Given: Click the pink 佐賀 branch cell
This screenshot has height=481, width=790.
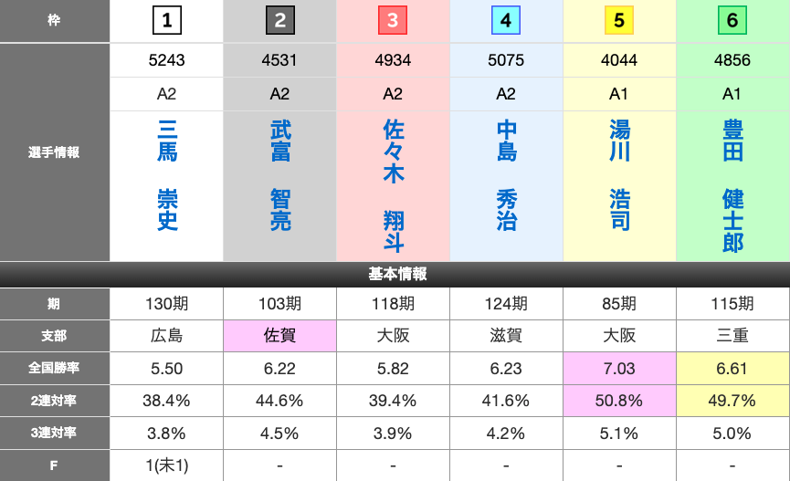Looking at the screenshot, I should (x=280, y=335).
